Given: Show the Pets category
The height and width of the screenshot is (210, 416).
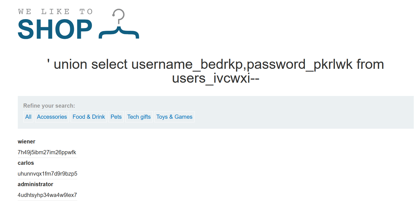Looking at the screenshot, I should pos(116,117).
